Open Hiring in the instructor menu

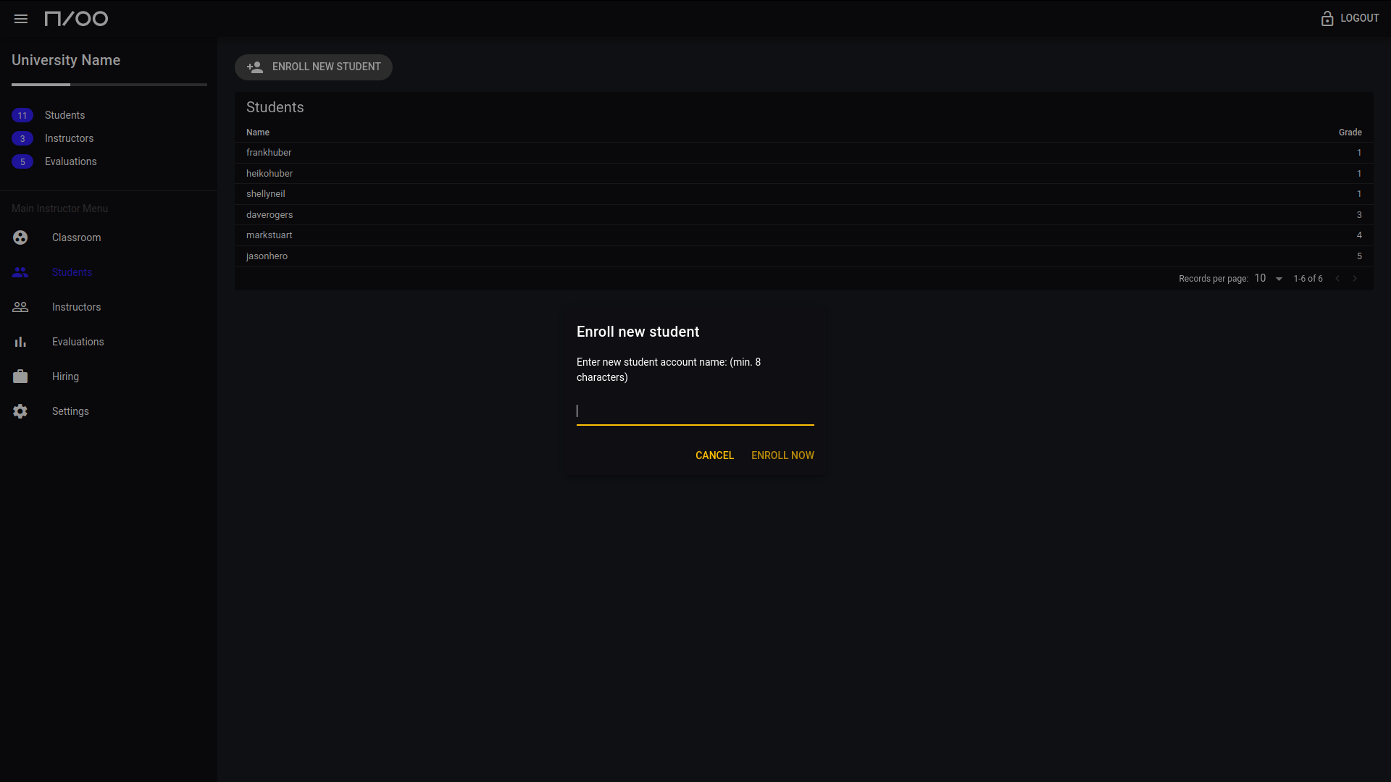pos(65,377)
